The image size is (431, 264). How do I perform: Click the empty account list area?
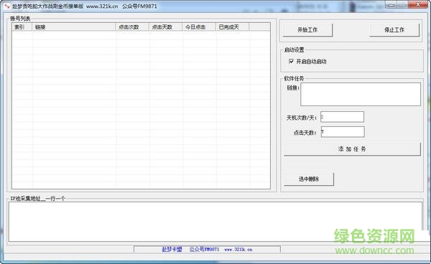coord(141,110)
